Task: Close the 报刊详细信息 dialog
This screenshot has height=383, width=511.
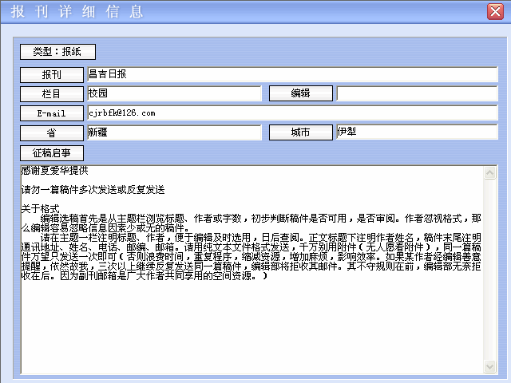Action: [495, 12]
